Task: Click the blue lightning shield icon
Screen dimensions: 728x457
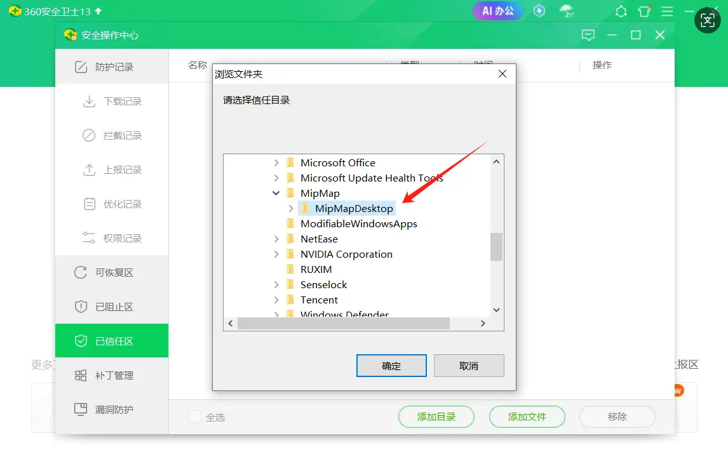Action: click(x=539, y=11)
